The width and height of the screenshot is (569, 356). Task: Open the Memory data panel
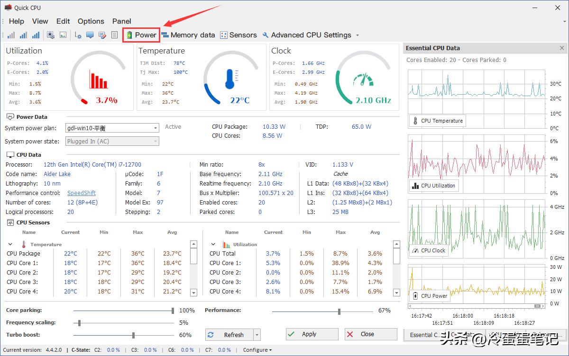[x=188, y=35]
